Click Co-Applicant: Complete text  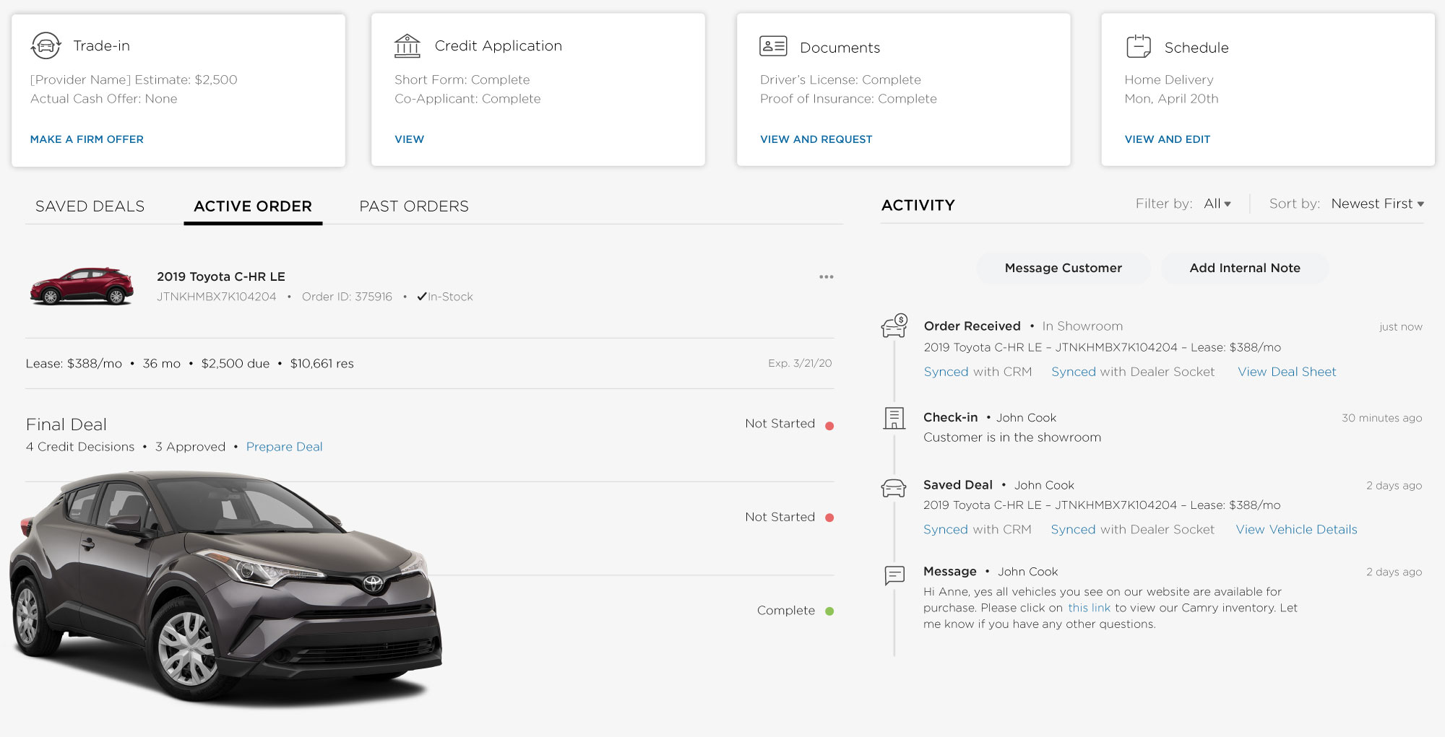pyautogui.click(x=467, y=99)
